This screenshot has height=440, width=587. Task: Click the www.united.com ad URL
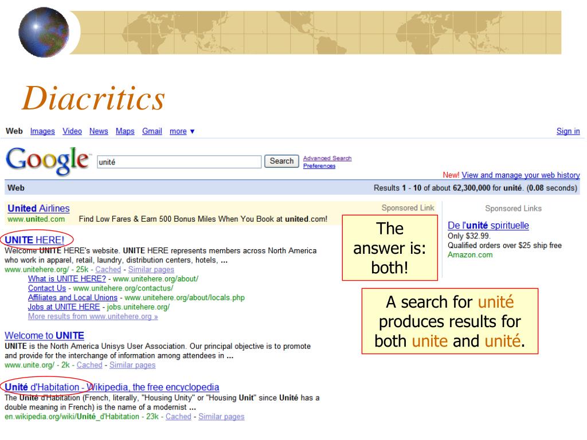point(36,219)
